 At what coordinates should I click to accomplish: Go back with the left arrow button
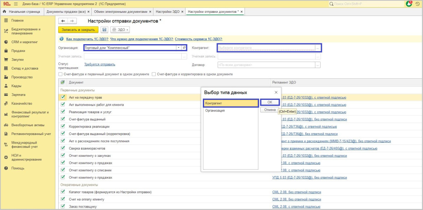(63, 21)
